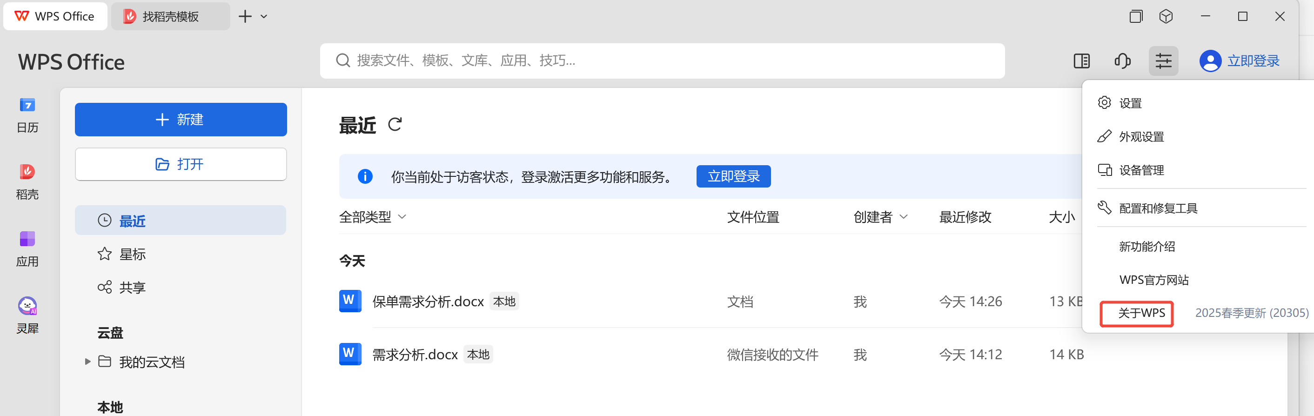Click the 大小 column header
Screen dimensions: 1314x416
pyautogui.click(x=1061, y=217)
